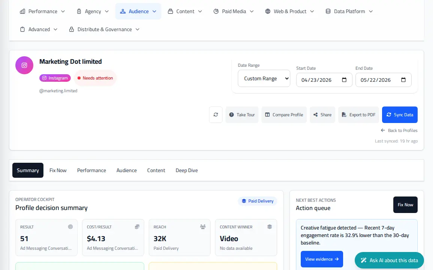This screenshot has width=433, height=270.
Task: Click the Profile decision summary heading
Action: [x=51, y=208]
